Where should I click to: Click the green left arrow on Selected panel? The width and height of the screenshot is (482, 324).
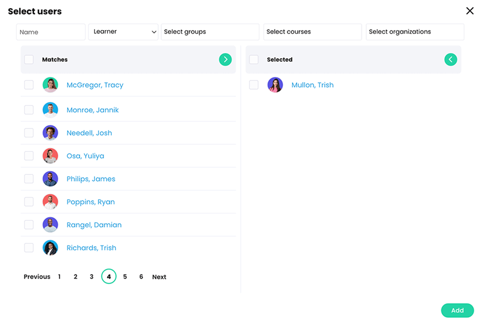pyautogui.click(x=450, y=59)
